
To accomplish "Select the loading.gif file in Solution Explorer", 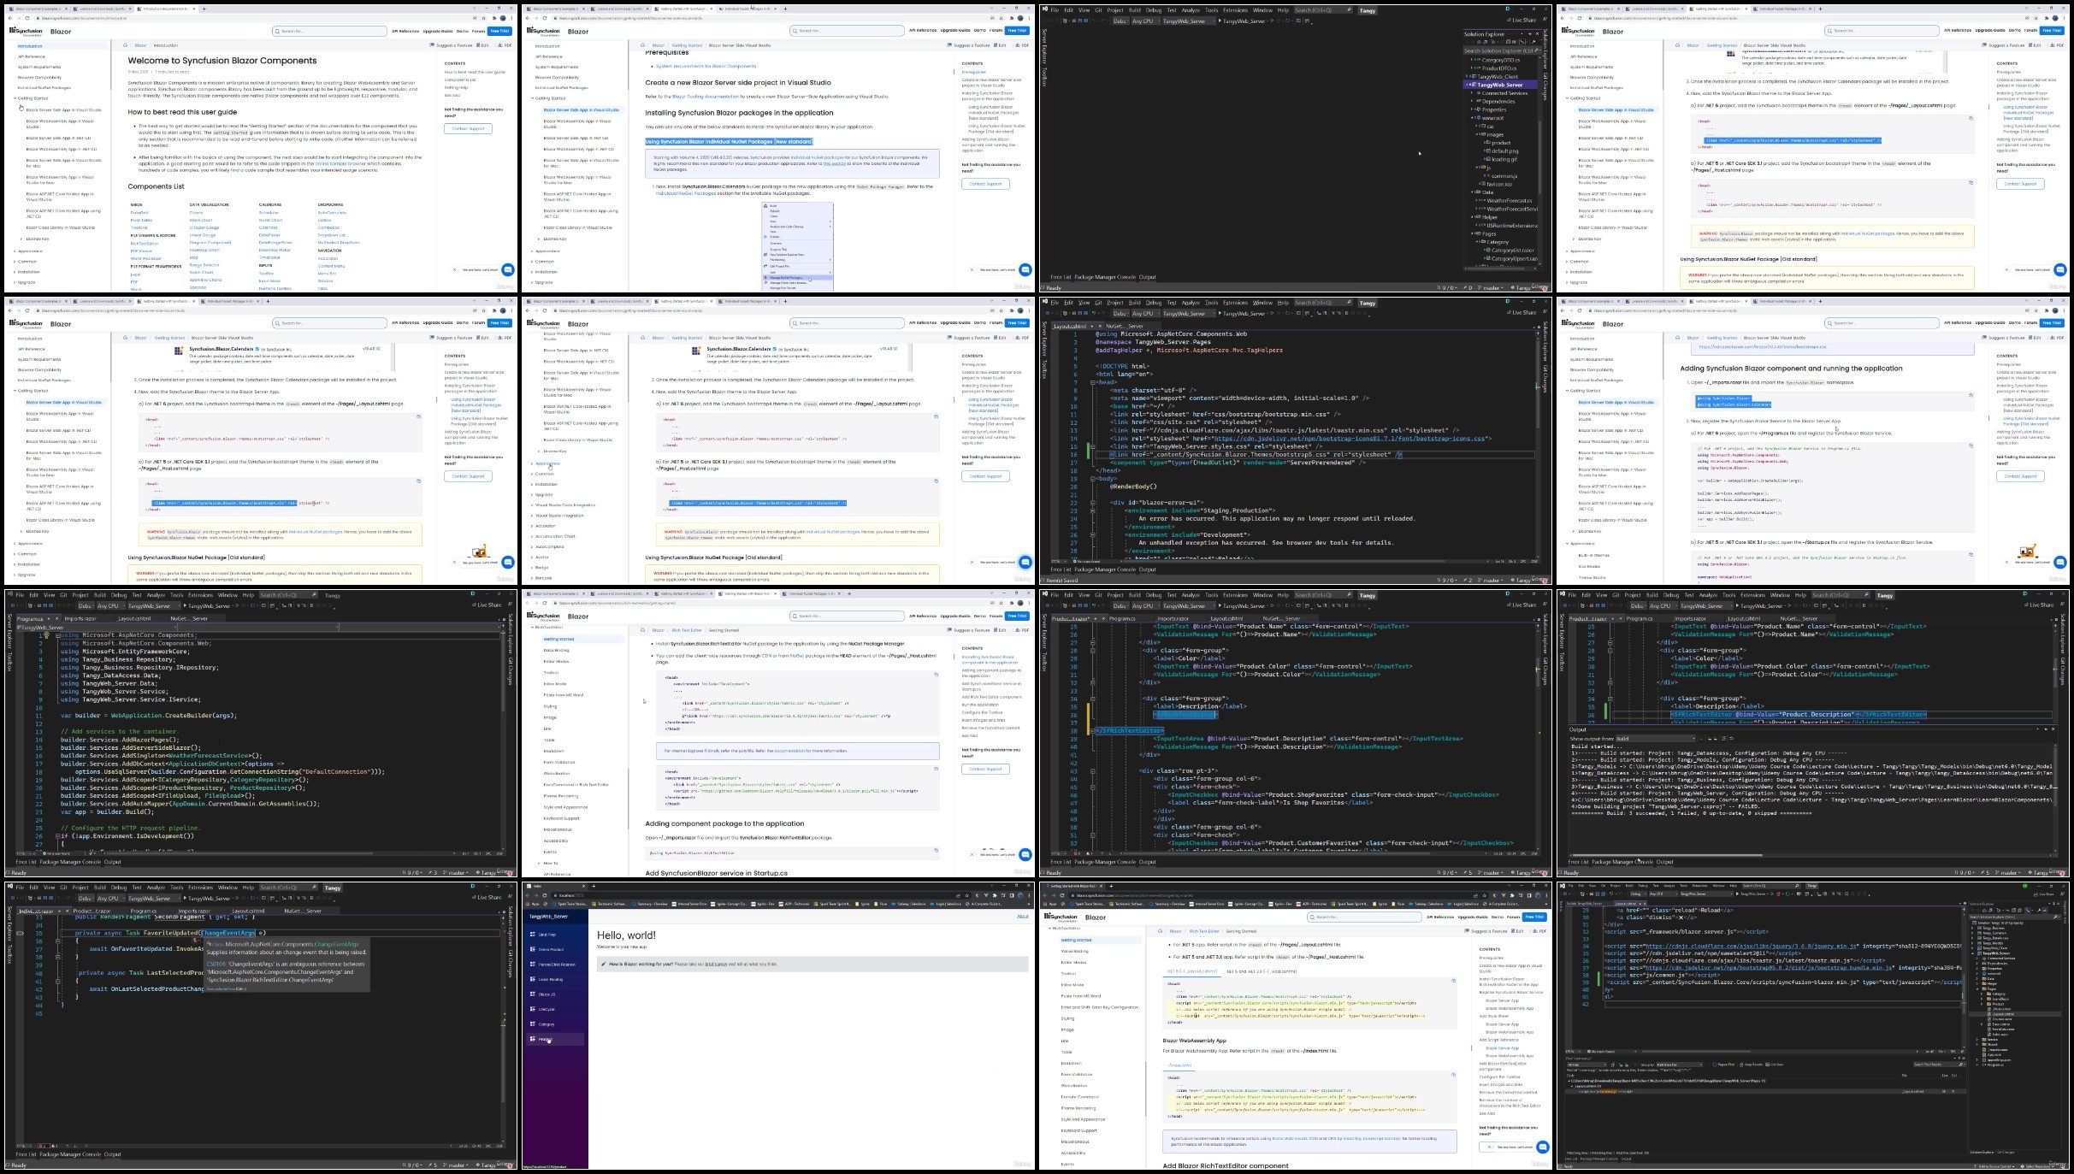I will [1503, 159].
